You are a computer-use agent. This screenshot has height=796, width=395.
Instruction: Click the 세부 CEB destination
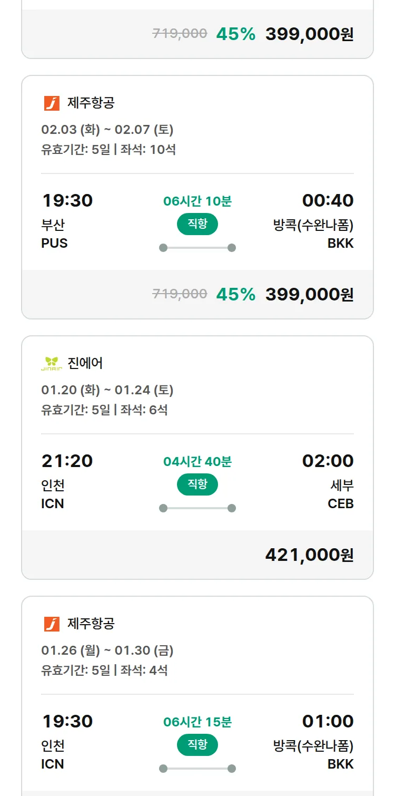341,494
